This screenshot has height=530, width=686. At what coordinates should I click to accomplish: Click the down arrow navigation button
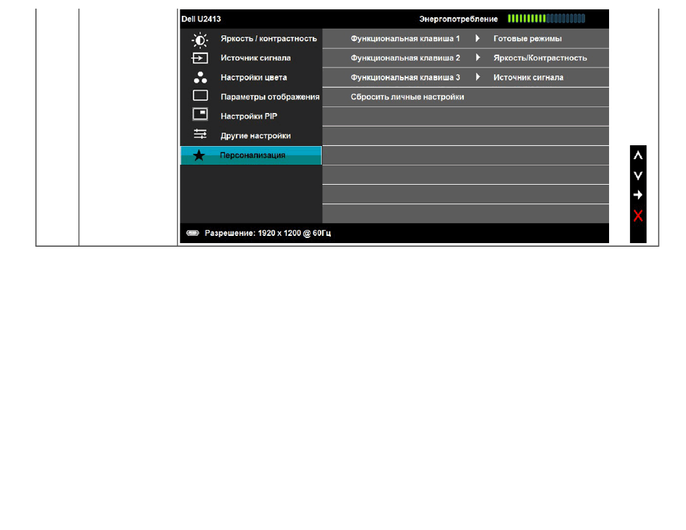coord(638,175)
